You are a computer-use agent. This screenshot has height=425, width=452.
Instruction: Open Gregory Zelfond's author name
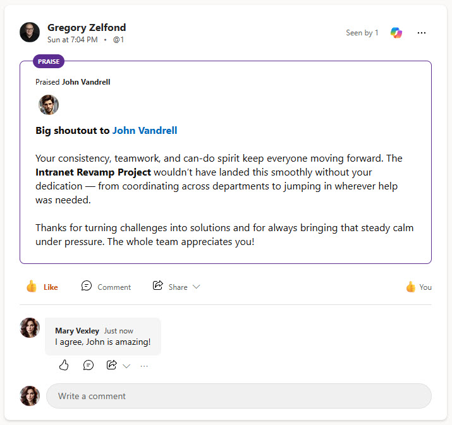pos(87,28)
